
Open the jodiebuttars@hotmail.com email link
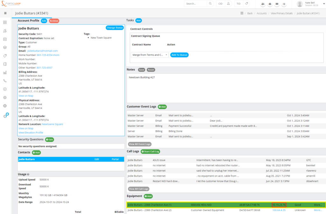point(42,51)
